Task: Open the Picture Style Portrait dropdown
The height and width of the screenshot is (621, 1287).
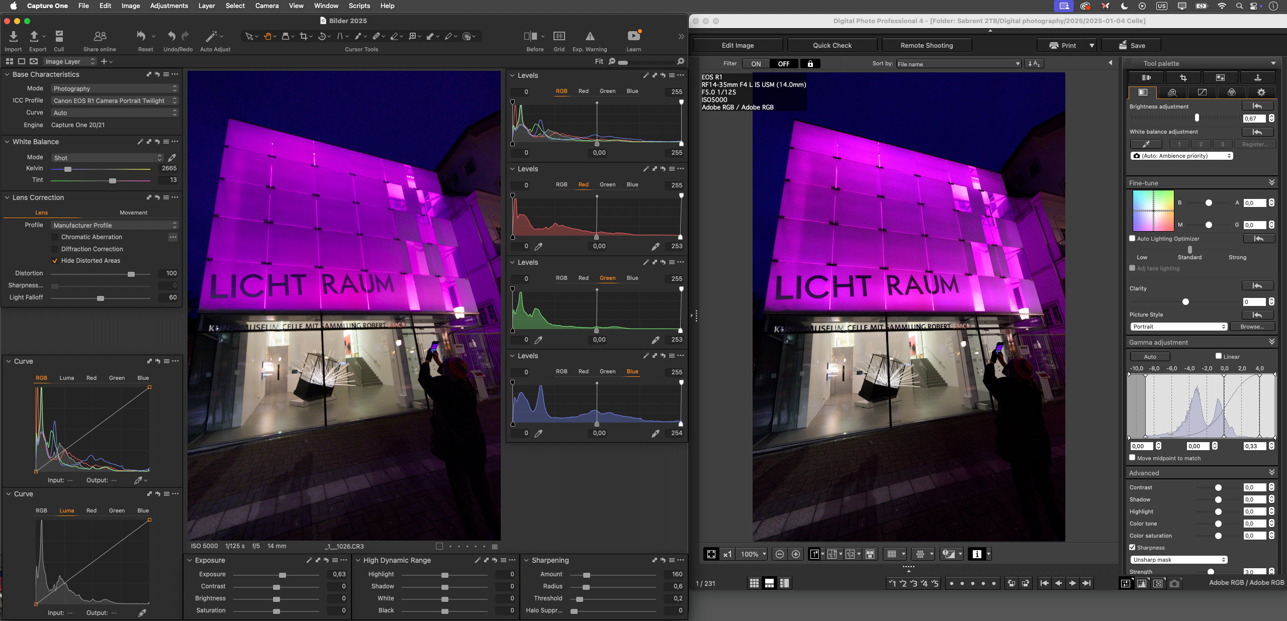Action: point(1178,327)
